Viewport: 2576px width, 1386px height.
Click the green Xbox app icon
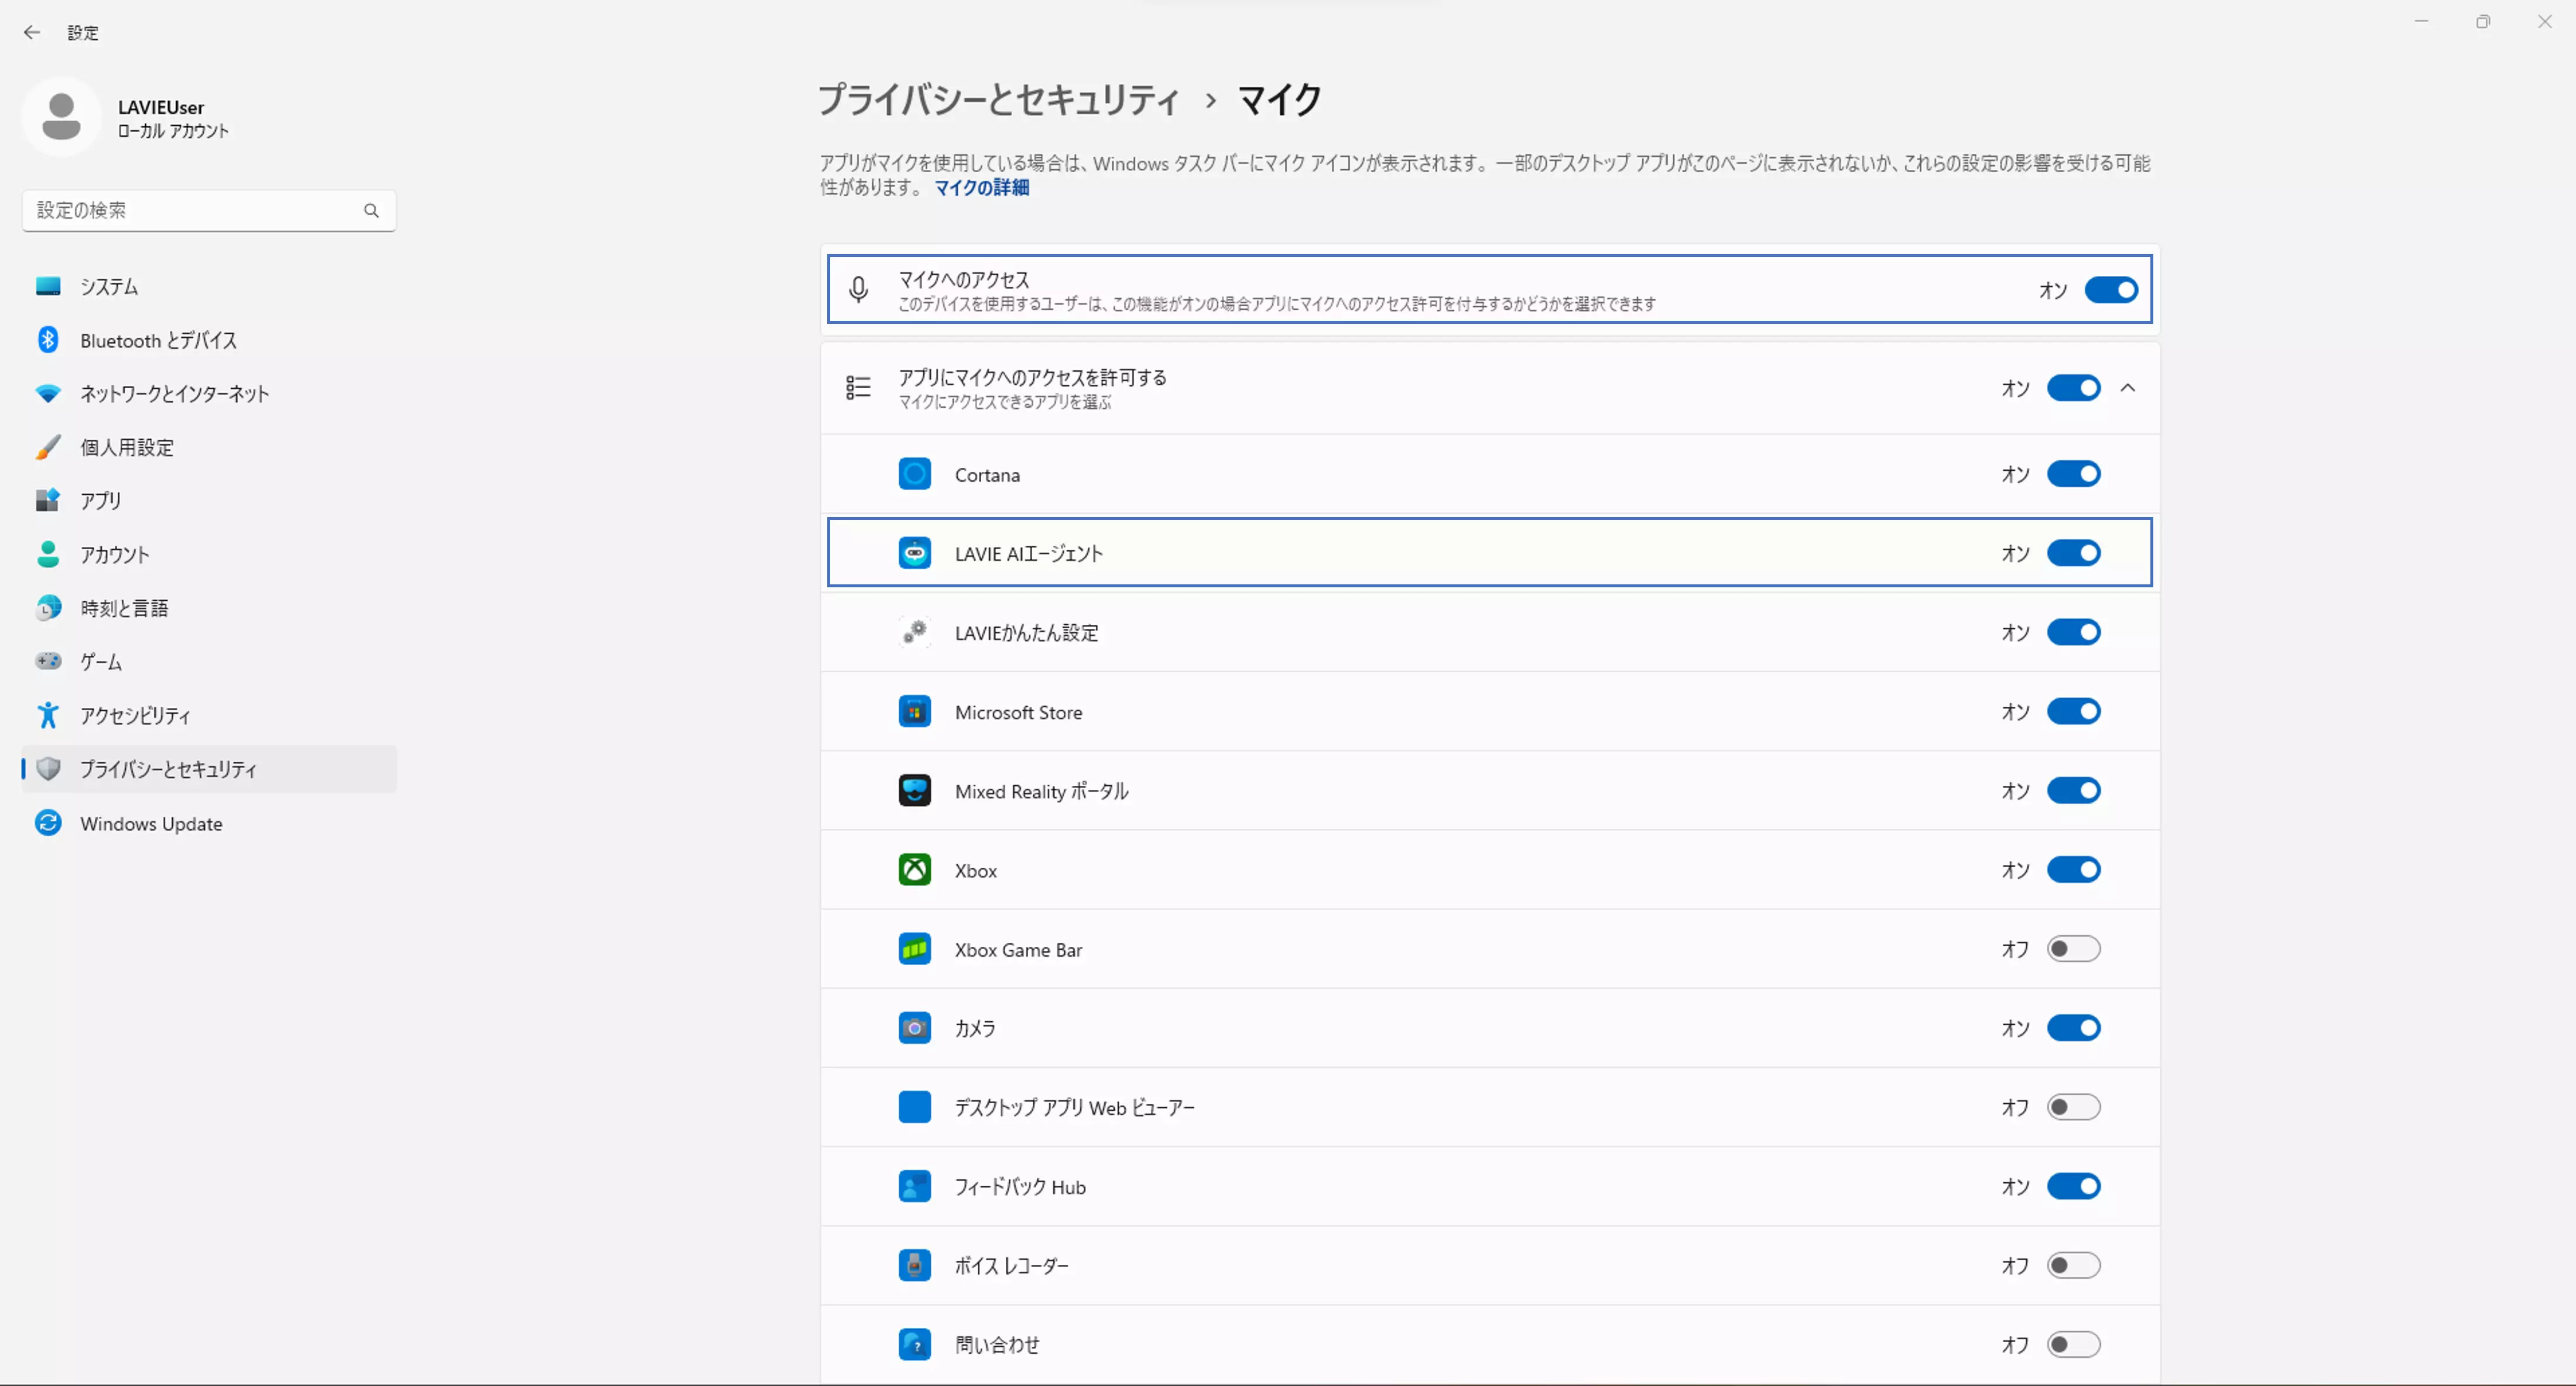pos(914,870)
